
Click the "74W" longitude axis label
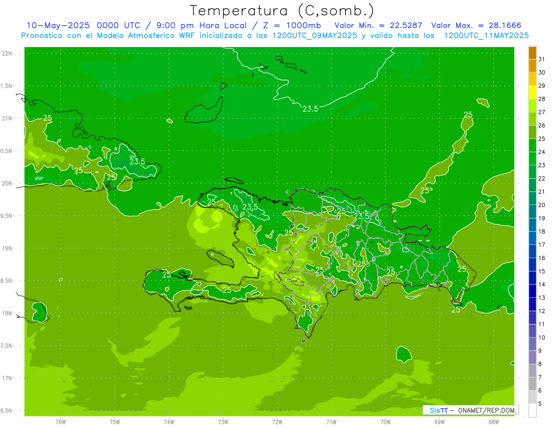pos(169,422)
